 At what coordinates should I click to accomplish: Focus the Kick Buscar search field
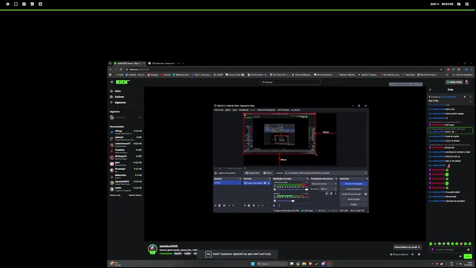(291, 82)
